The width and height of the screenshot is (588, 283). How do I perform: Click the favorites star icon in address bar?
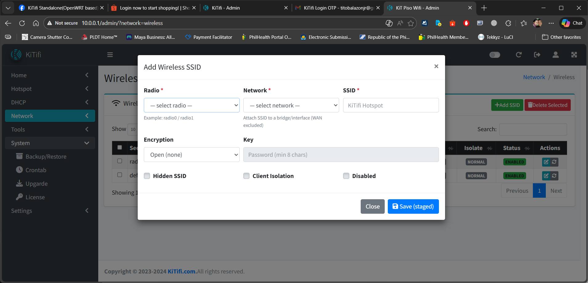[x=411, y=23]
